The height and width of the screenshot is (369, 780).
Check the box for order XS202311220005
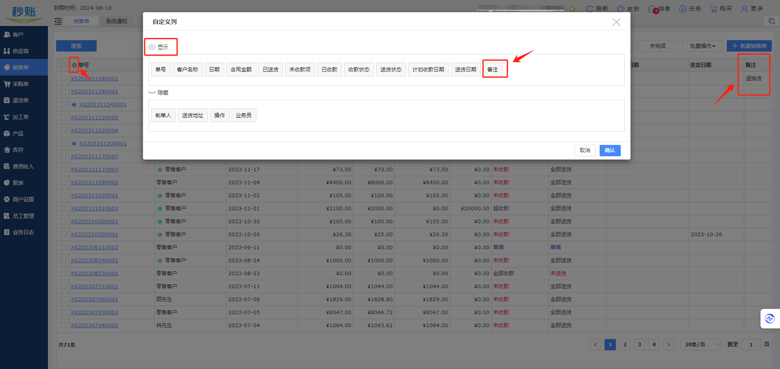coord(63,117)
